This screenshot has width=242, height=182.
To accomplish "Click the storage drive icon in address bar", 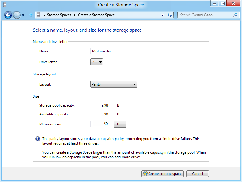I will 38,15.
